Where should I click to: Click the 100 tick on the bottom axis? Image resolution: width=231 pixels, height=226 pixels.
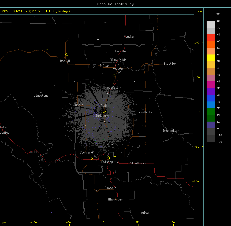click(172, 223)
